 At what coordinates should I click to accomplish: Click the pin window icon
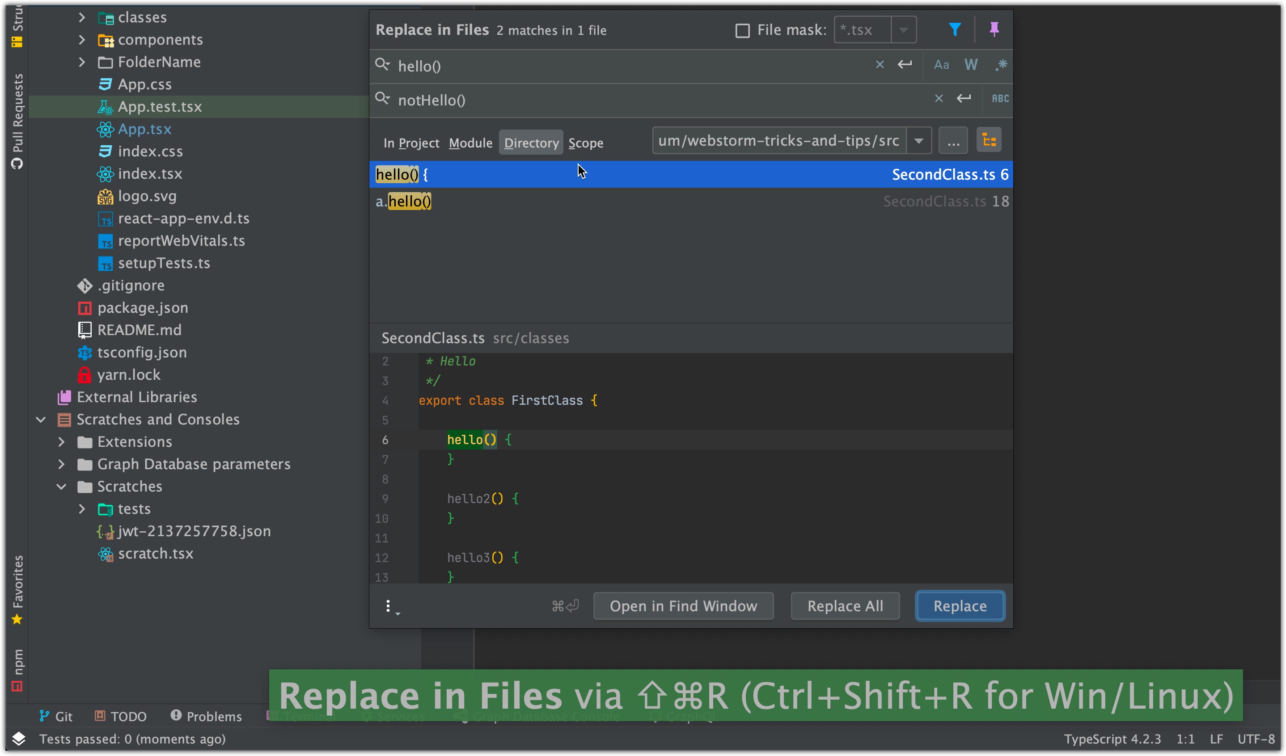(x=994, y=29)
